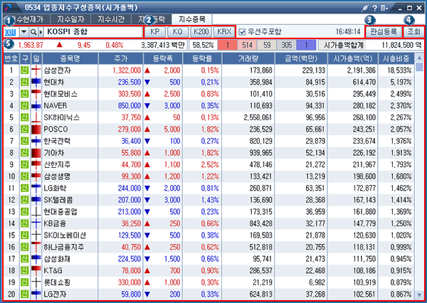The height and width of the screenshot is (303, 427).
Task: Click the blue lower-limit count swatch
Action: pyautogui.click(x=306, y=45)
